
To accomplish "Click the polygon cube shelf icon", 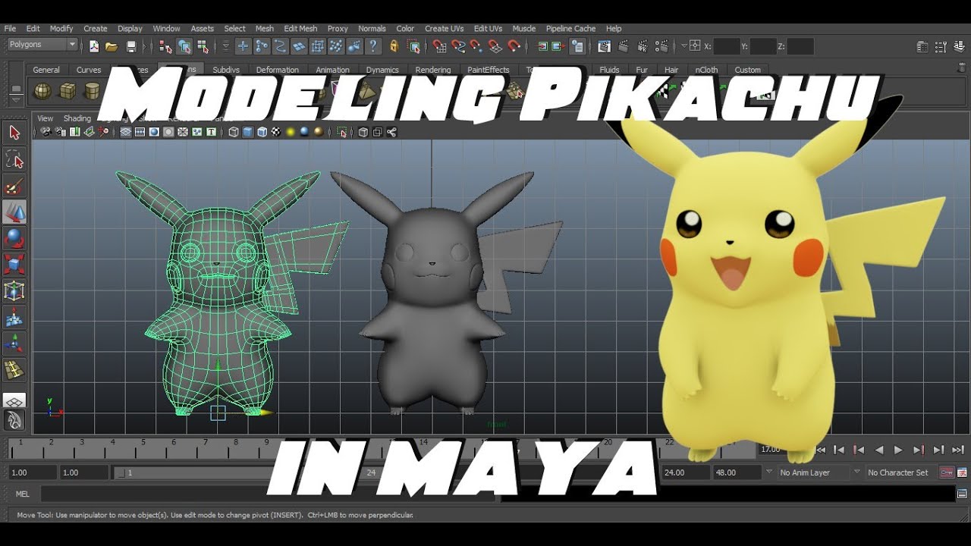I will tap(68, 92).
